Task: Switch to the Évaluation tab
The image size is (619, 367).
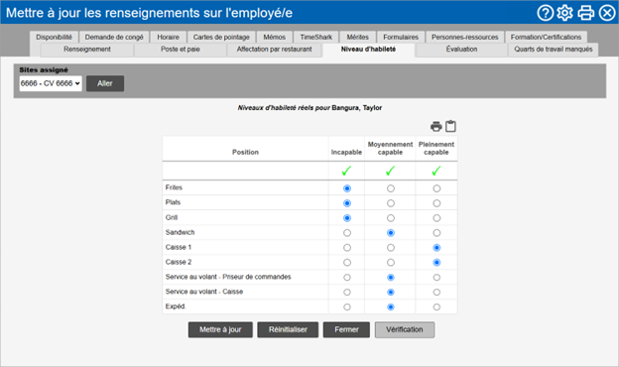Action: tap(461, 50)
